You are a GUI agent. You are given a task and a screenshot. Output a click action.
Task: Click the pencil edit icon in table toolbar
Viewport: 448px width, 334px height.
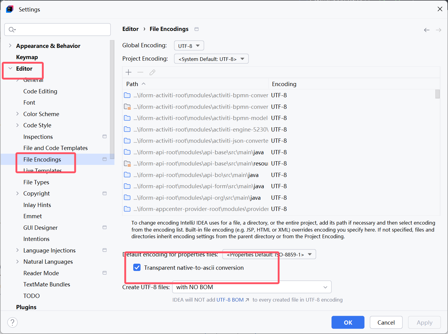(x=152, y=72)
